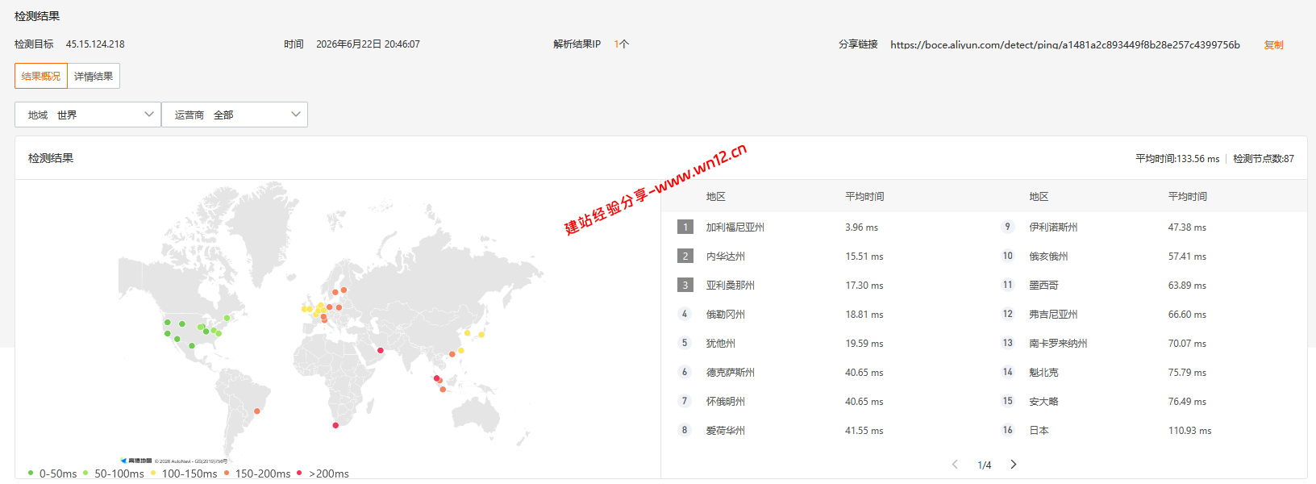This screenshot has width=1316, height=484.
Task: Select the 安大略 region entry
Action: [x=1043, y=402]
